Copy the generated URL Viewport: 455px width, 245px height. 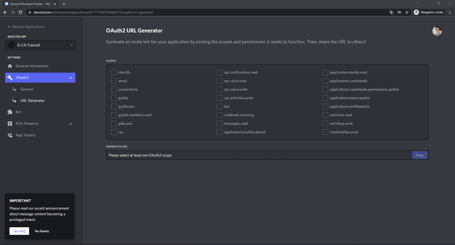[420, 155]
